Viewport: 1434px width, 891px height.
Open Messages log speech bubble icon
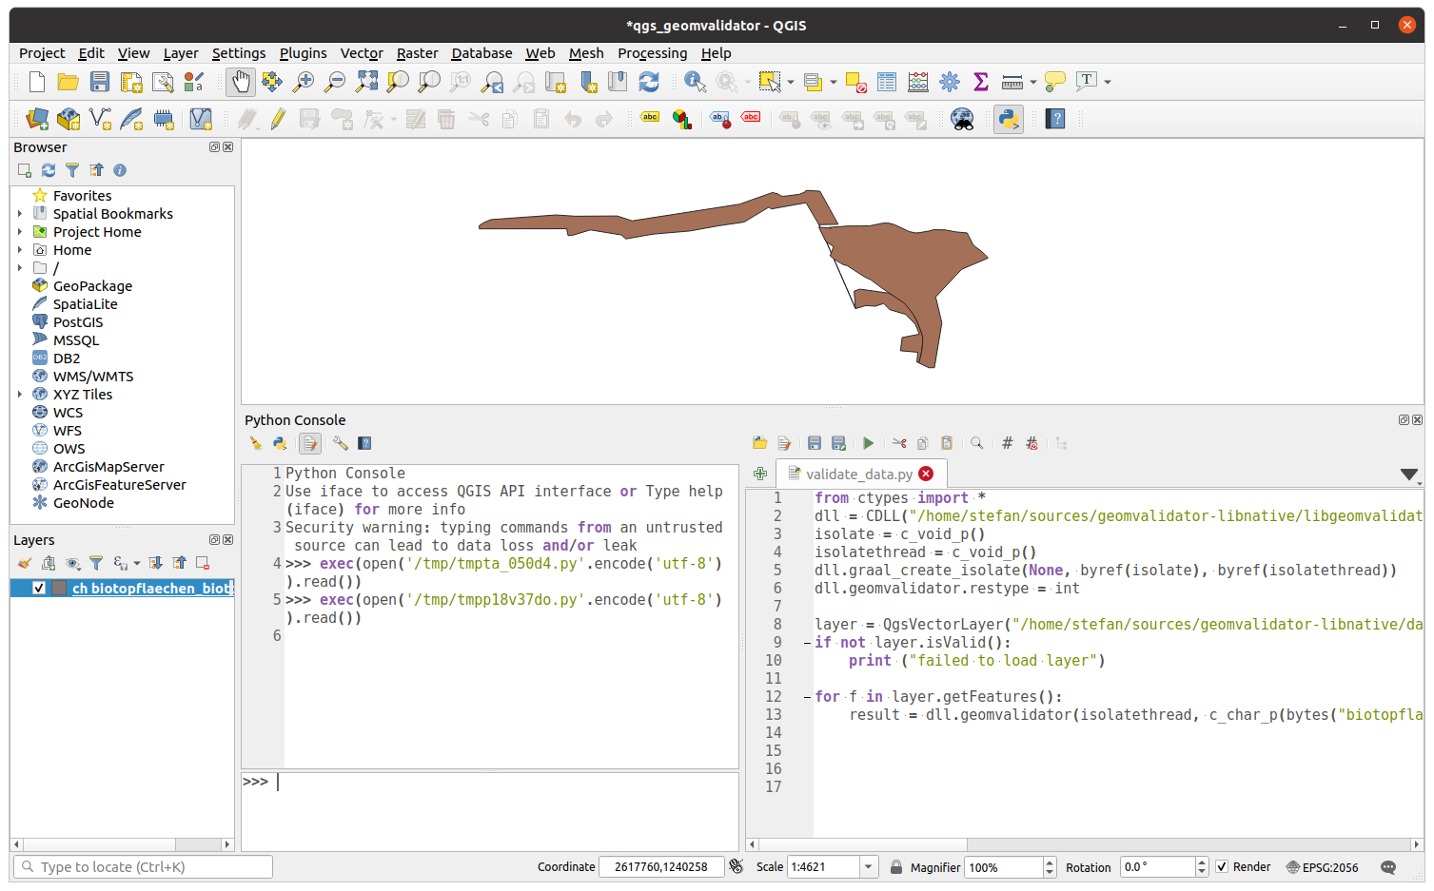coord(1388,867)
